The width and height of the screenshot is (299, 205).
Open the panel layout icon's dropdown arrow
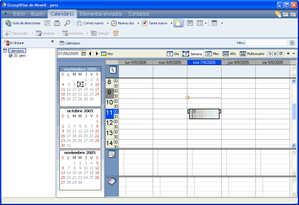[206, 23]
